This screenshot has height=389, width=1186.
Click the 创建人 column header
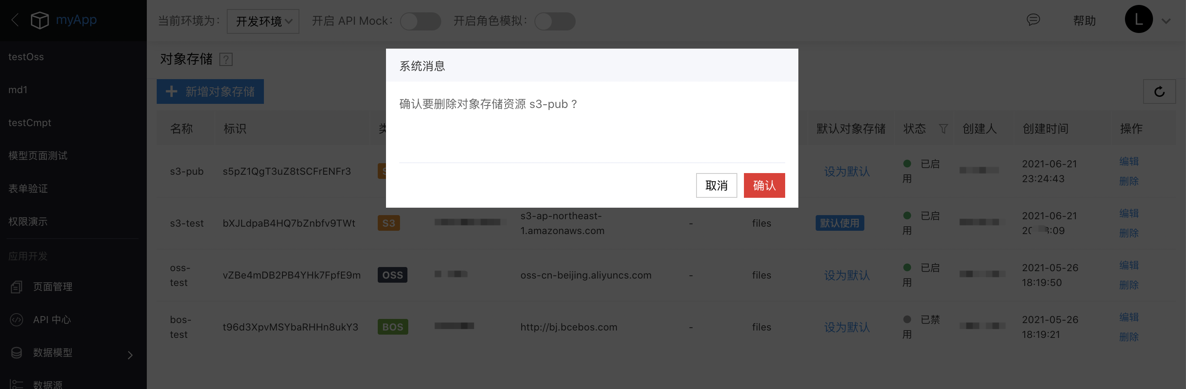click(980, 129)
